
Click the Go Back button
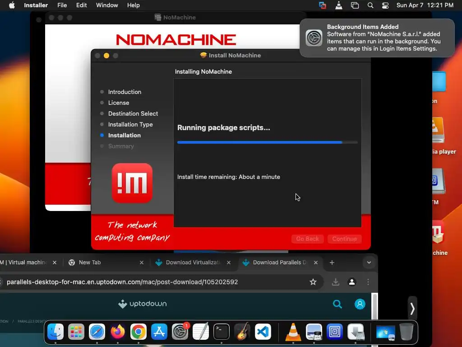[x=307, y=239]
